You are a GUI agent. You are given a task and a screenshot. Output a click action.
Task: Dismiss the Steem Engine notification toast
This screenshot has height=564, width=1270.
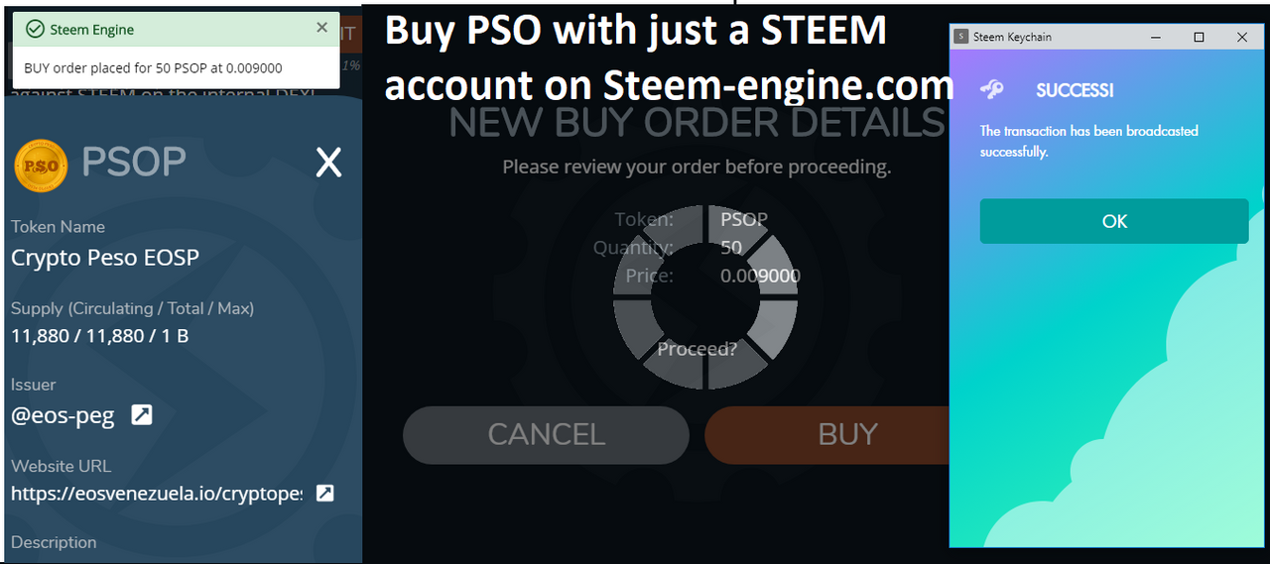321,29
